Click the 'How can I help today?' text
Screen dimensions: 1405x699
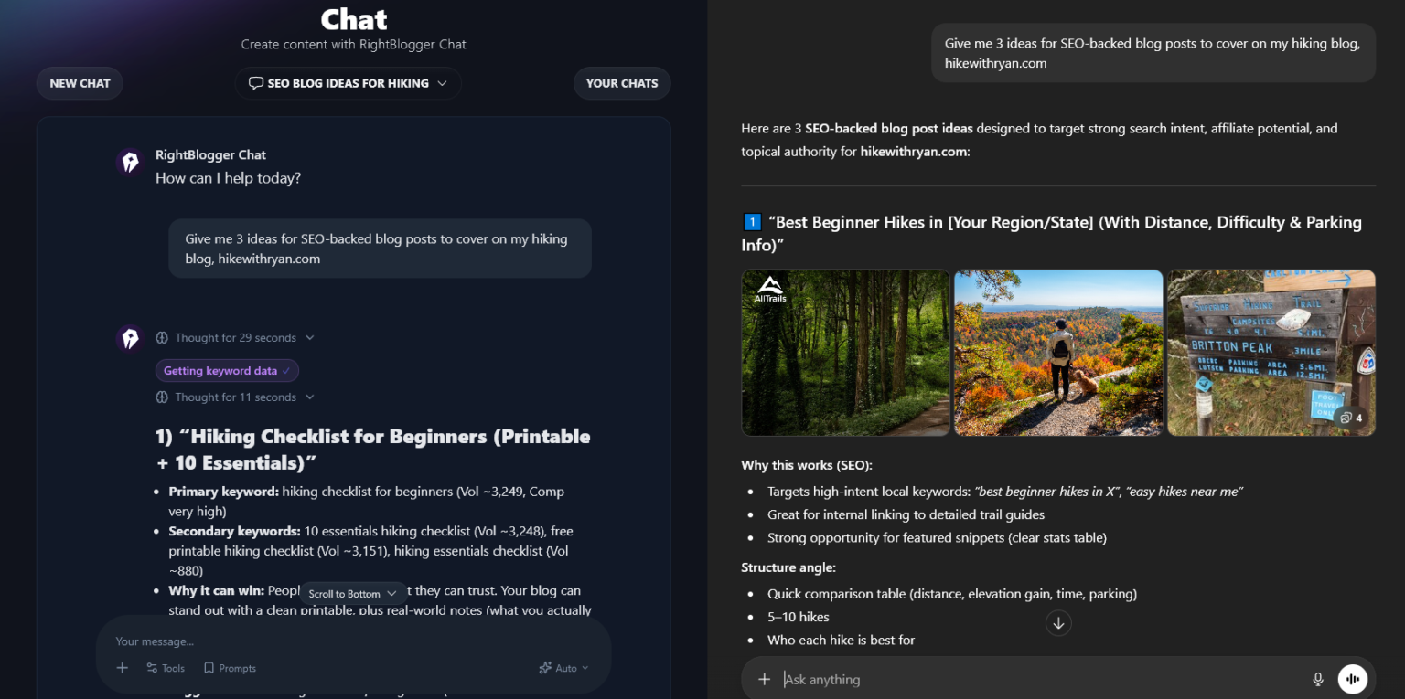[x=228, y=178]
